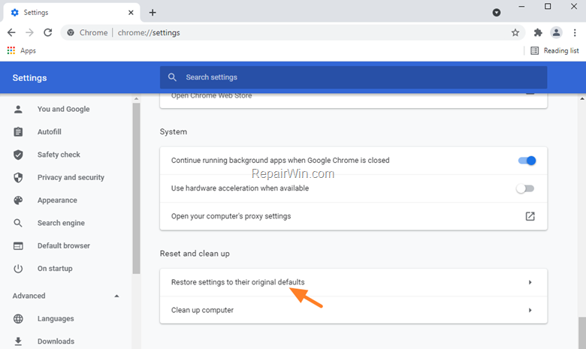Go back with the browser back arrow
Image resolution: width=586 pixels, height=349 pixels.
coord(11,32)
